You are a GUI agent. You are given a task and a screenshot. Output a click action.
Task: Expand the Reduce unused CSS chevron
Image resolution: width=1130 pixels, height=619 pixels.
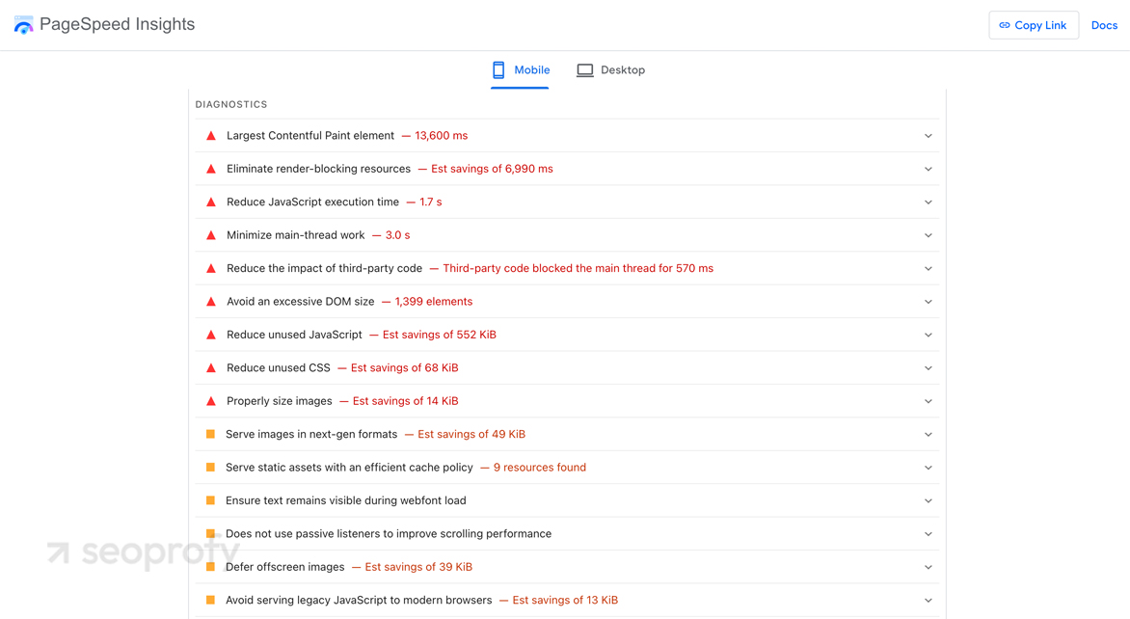point(928,367)
